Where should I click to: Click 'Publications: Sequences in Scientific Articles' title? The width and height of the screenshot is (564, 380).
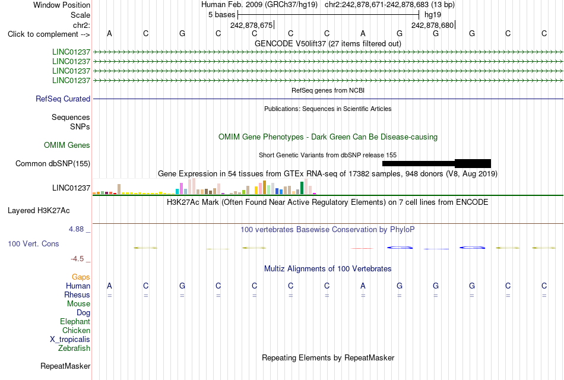328,109
